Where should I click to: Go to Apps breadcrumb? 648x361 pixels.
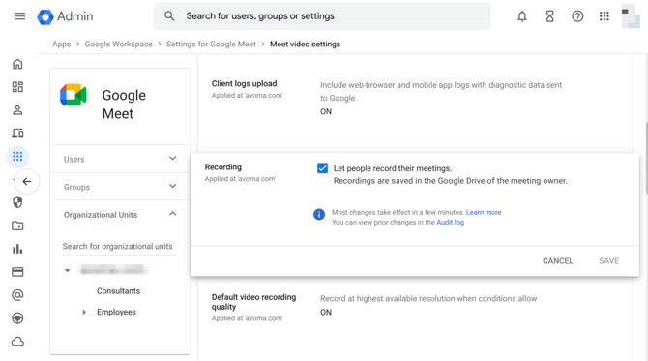click(x=61, y=45)
